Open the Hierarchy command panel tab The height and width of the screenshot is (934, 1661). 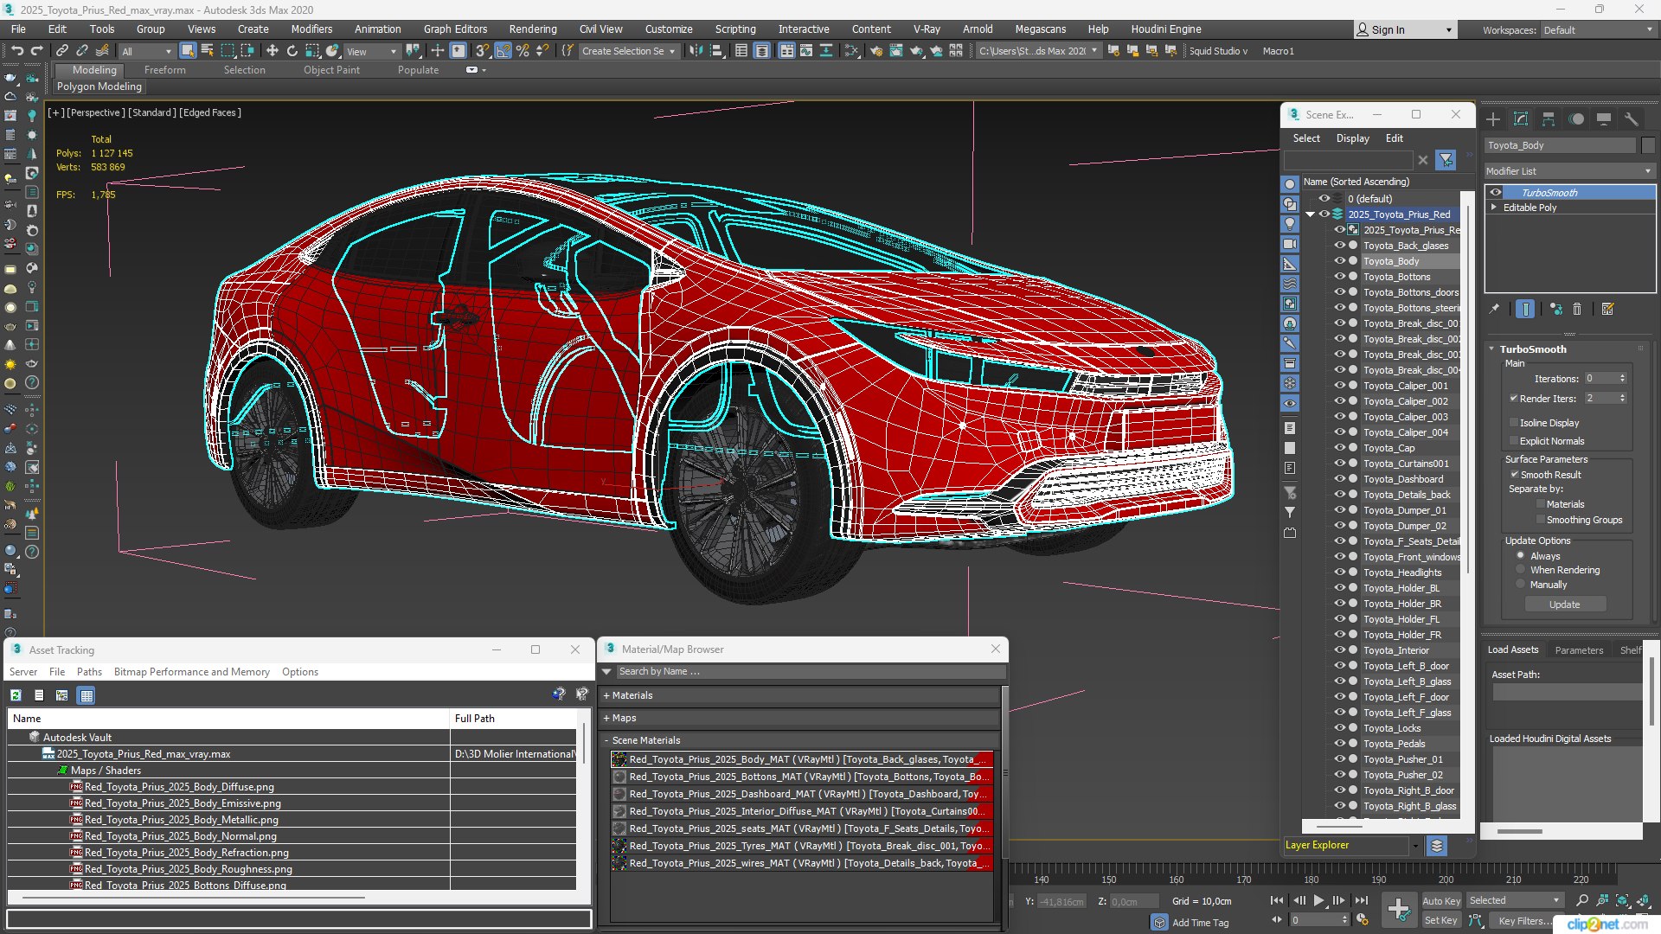tap(1549, 119)
